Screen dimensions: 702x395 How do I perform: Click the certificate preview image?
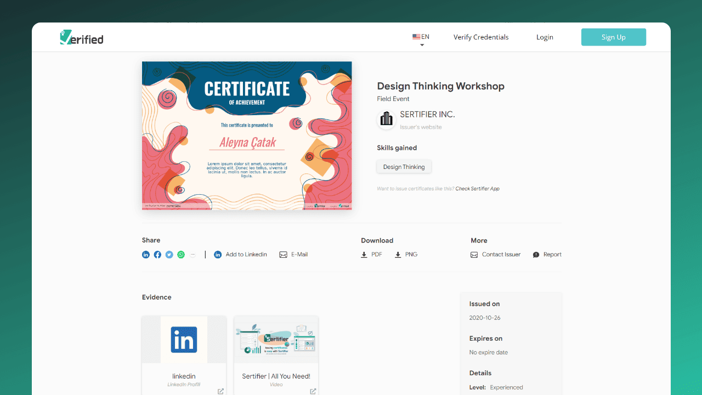click(247, 136)
